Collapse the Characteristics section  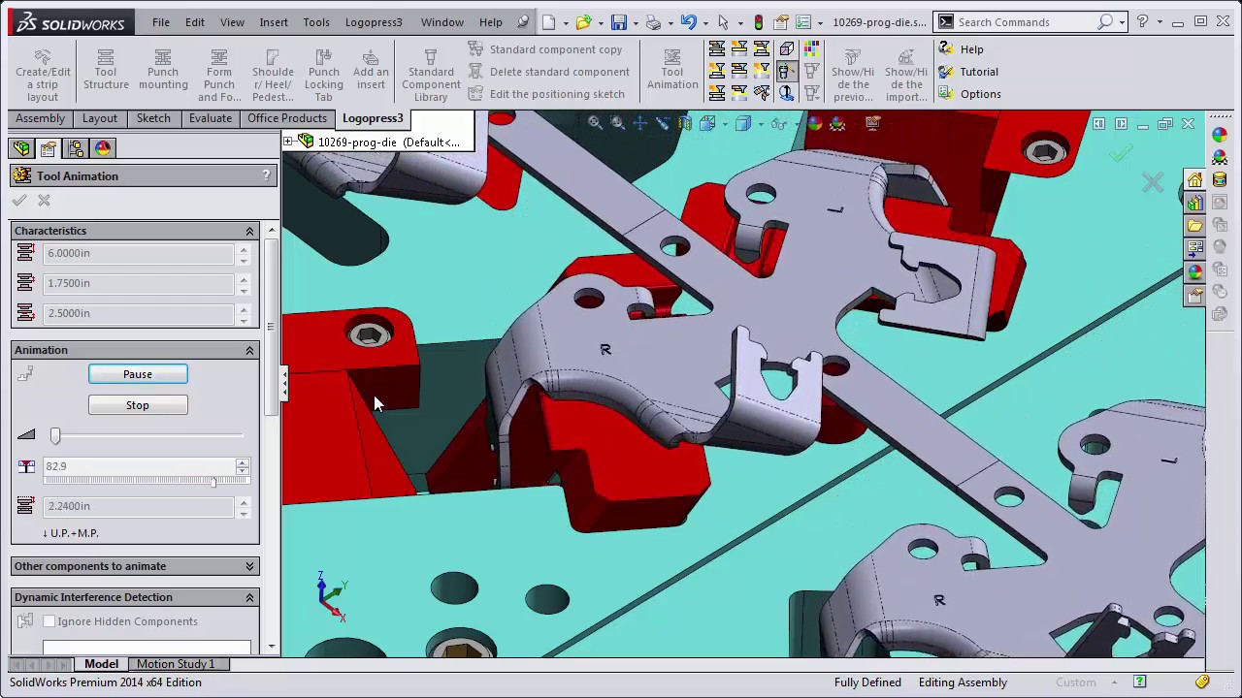[249, 231]
